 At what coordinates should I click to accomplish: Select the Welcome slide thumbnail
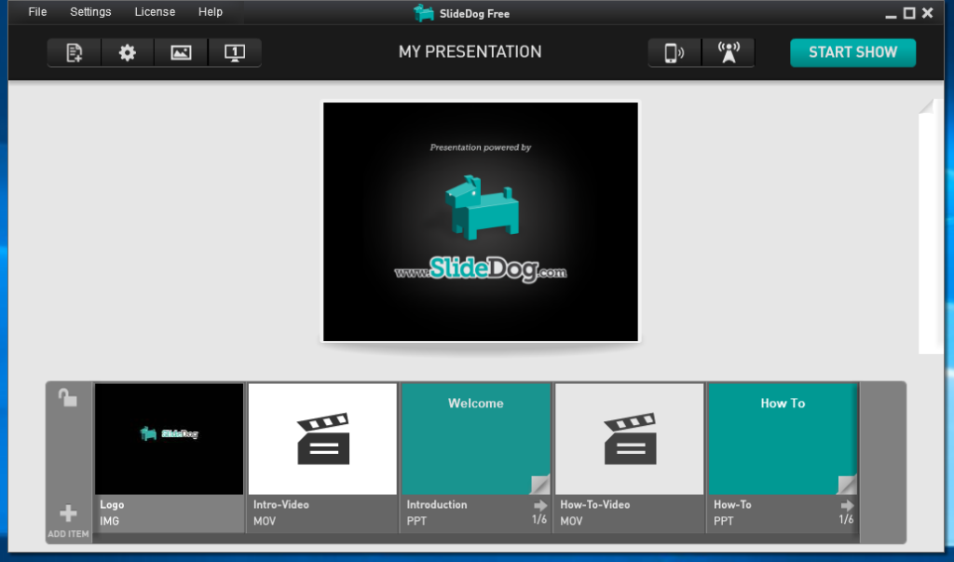click(x=475, y=438)
